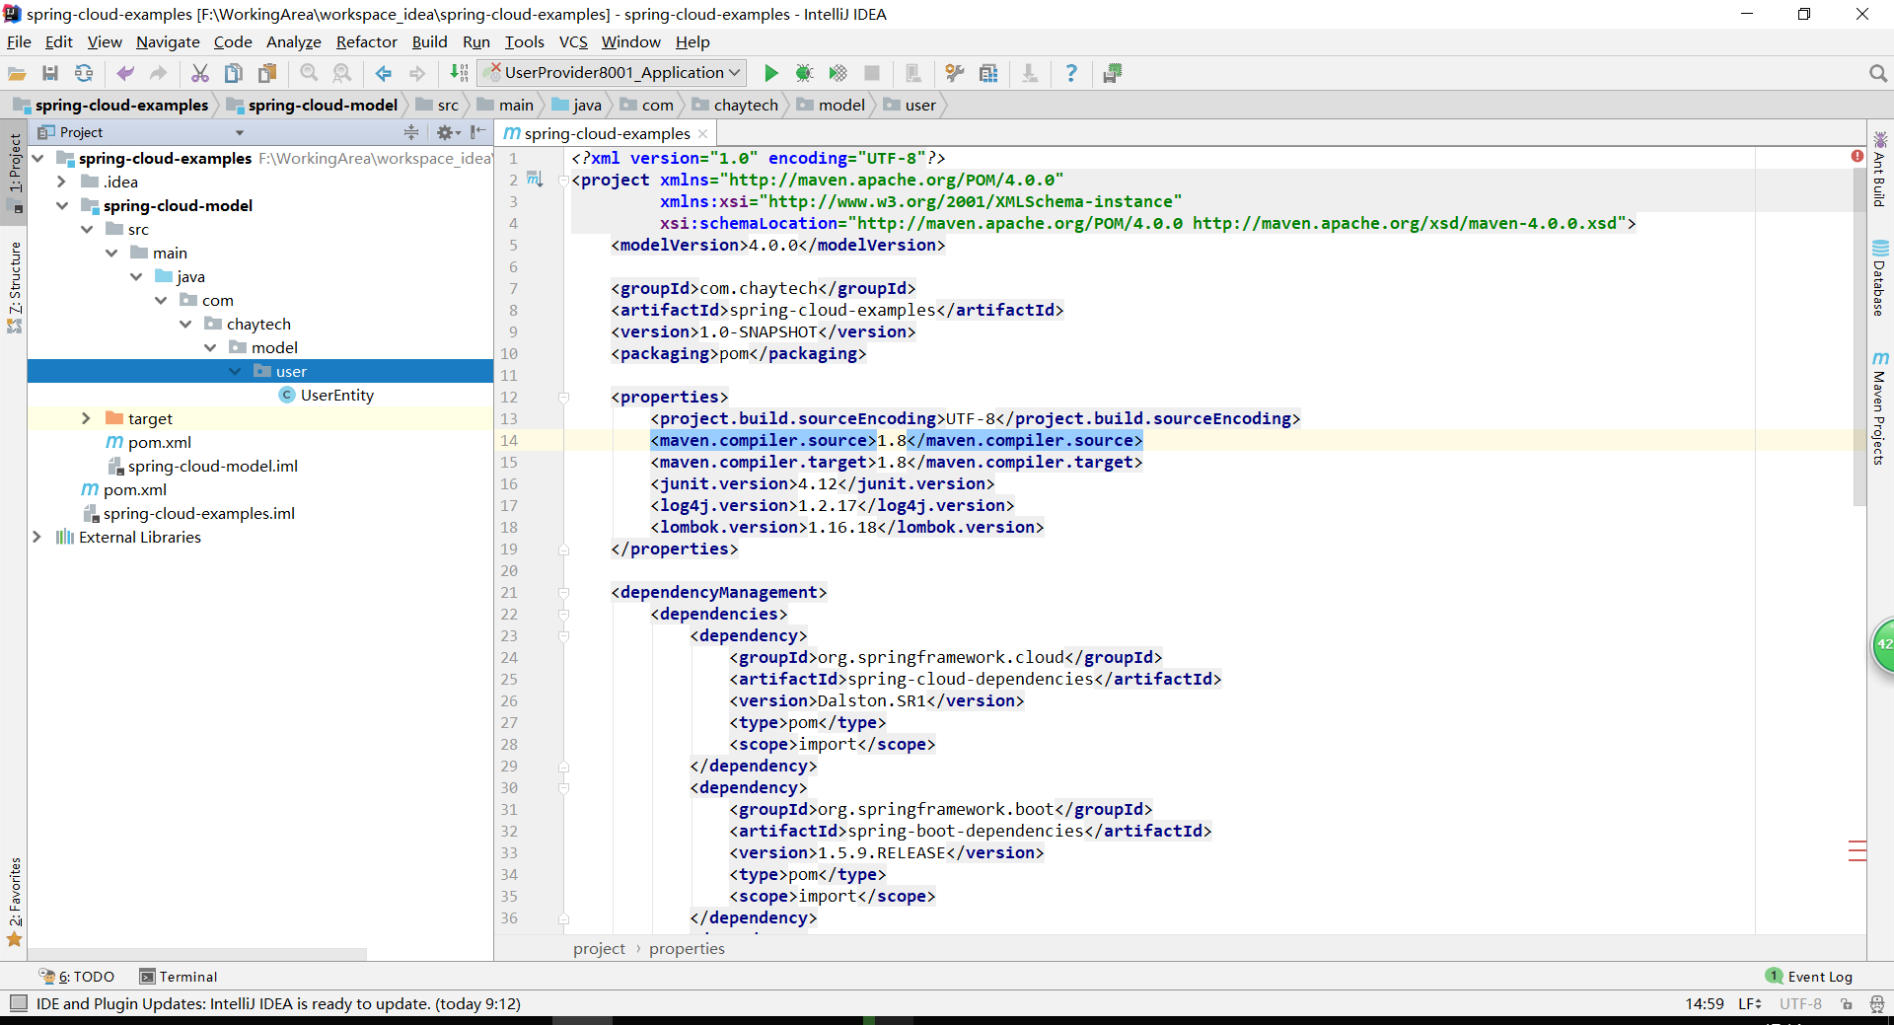The width and height of the screenshot is (1894, 1025).
Task: Click the red error indicator above the scrollbar
Action: [x=1858, y=156]
